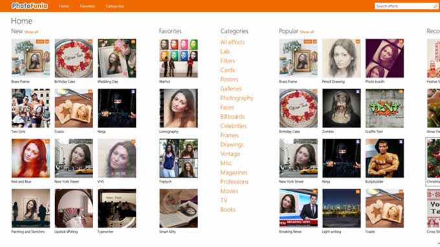Select Toasts effect in New section

tap(74, 108)
